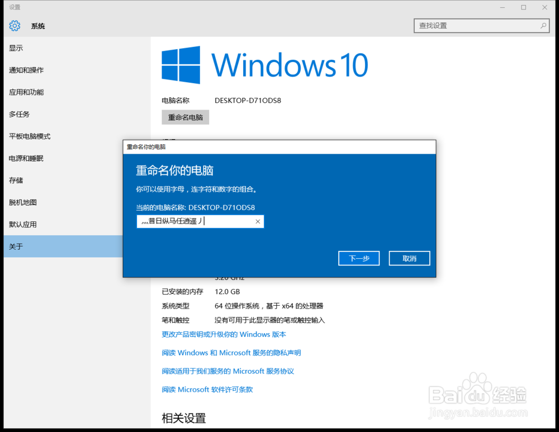Viewport: 559px width, 432px height.
Task: Click the search magnifier icon
Action: [x=543, y=26]
